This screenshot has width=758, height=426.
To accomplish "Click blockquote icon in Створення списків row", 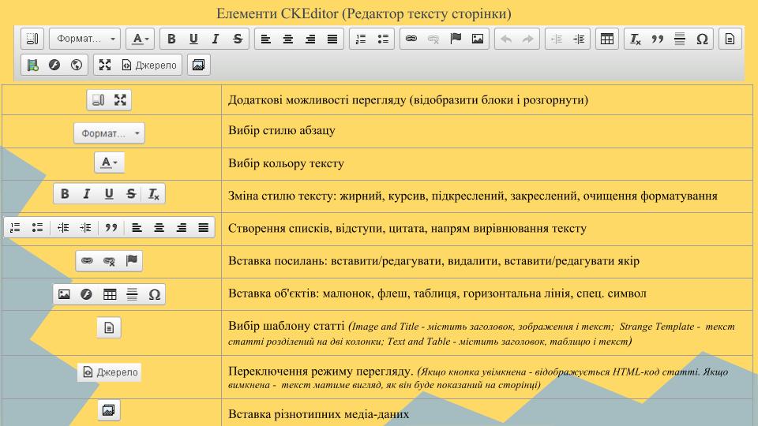I will 111,227.
